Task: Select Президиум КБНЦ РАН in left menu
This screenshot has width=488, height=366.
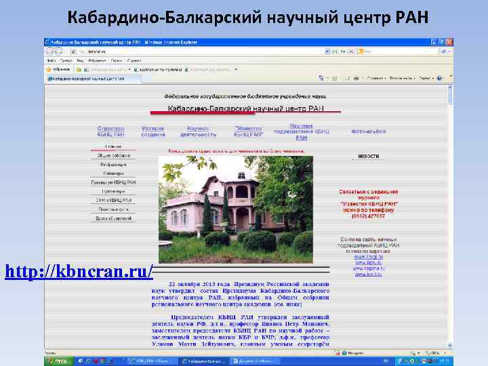Action: click(113, 182)
